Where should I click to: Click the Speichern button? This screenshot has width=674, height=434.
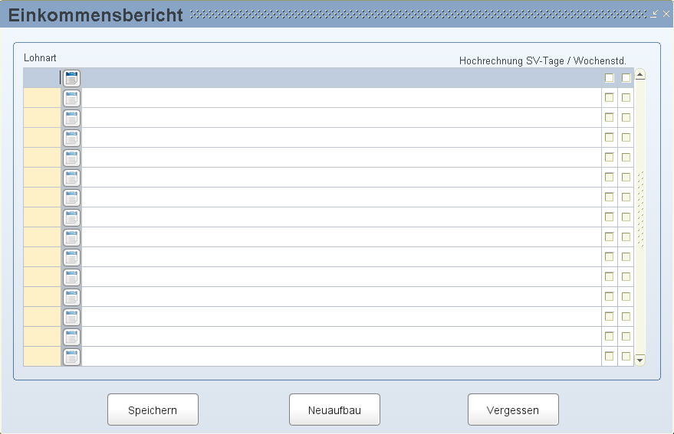tap(153, 410)
